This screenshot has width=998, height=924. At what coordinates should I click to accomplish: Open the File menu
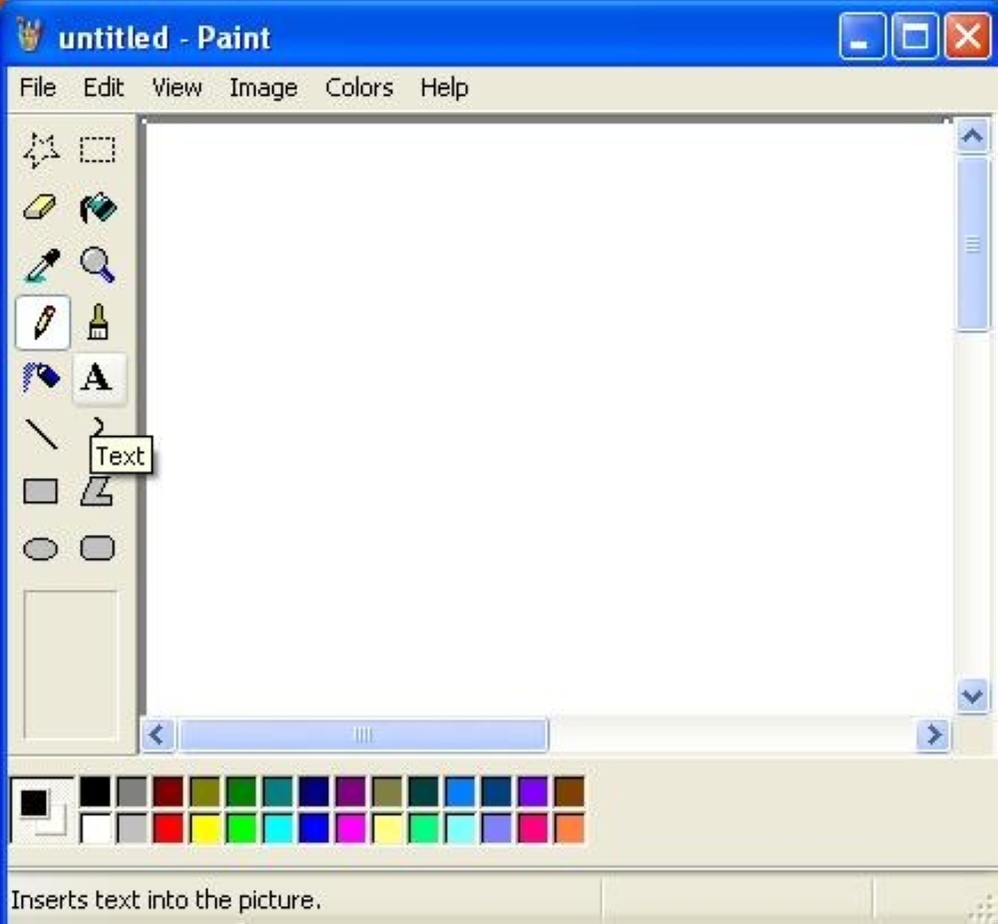(38, 88)
